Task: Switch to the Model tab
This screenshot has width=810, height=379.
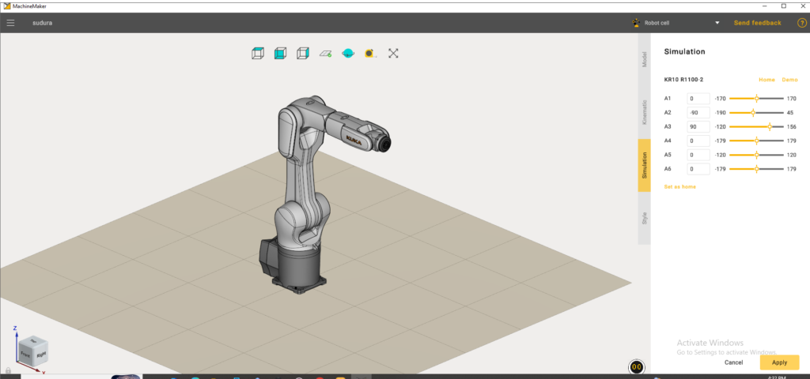Action: (x=644, y=60)
